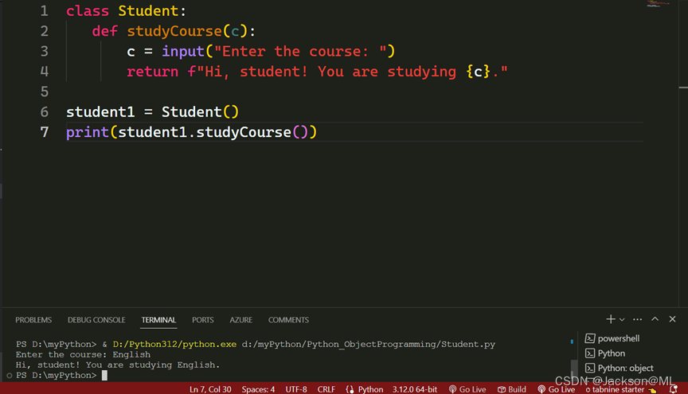Open the terminal launch profile dropdown arrow

(622, 320)
